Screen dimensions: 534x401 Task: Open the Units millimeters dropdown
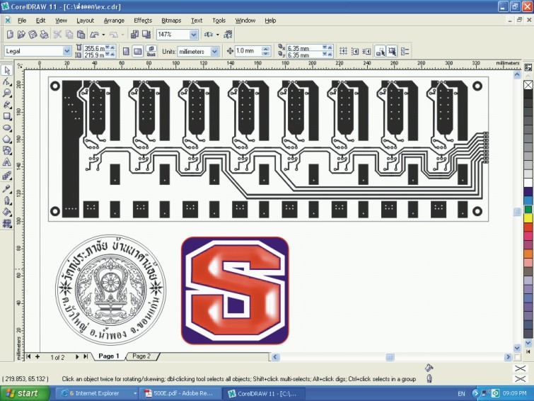pos(214,52)
